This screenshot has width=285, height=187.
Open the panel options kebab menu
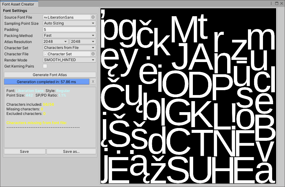tap(271, 3)
